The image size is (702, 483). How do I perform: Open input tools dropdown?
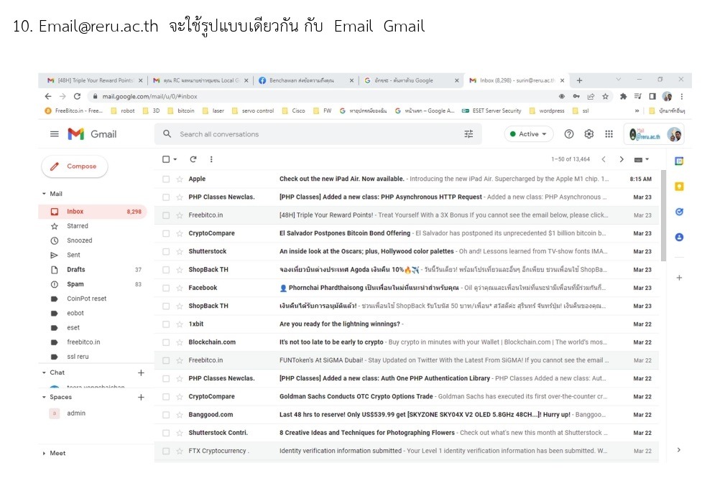642,159
